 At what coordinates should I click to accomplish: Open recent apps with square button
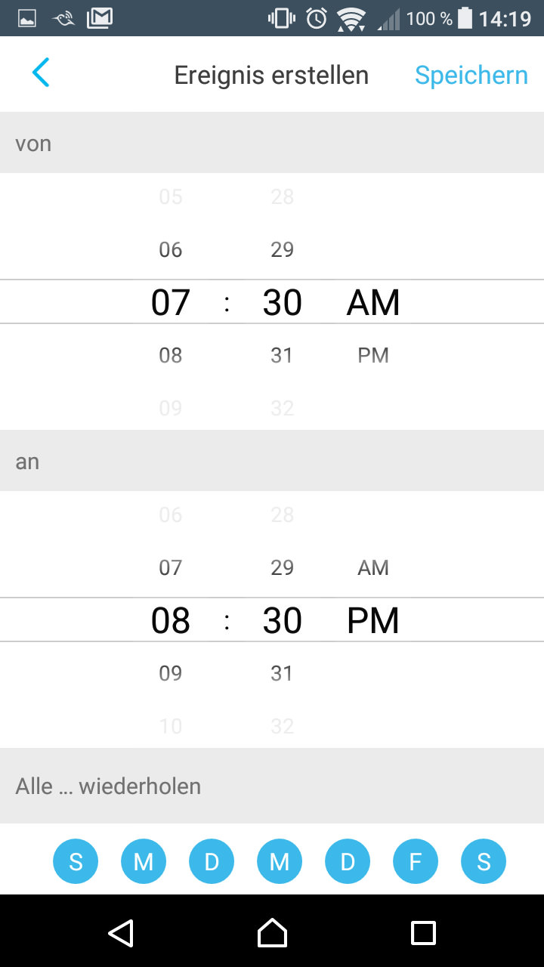coord(423,933)
